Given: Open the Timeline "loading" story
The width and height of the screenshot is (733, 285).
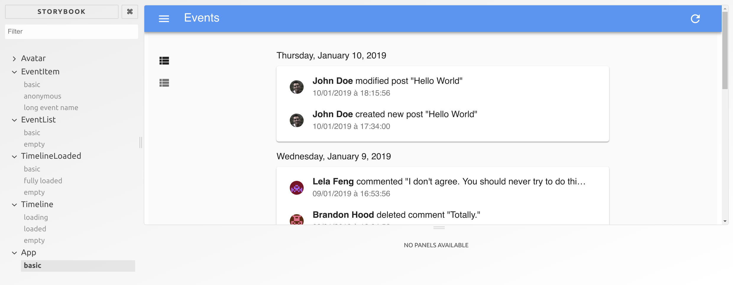Looking at the screenshot, I should 36,217.
